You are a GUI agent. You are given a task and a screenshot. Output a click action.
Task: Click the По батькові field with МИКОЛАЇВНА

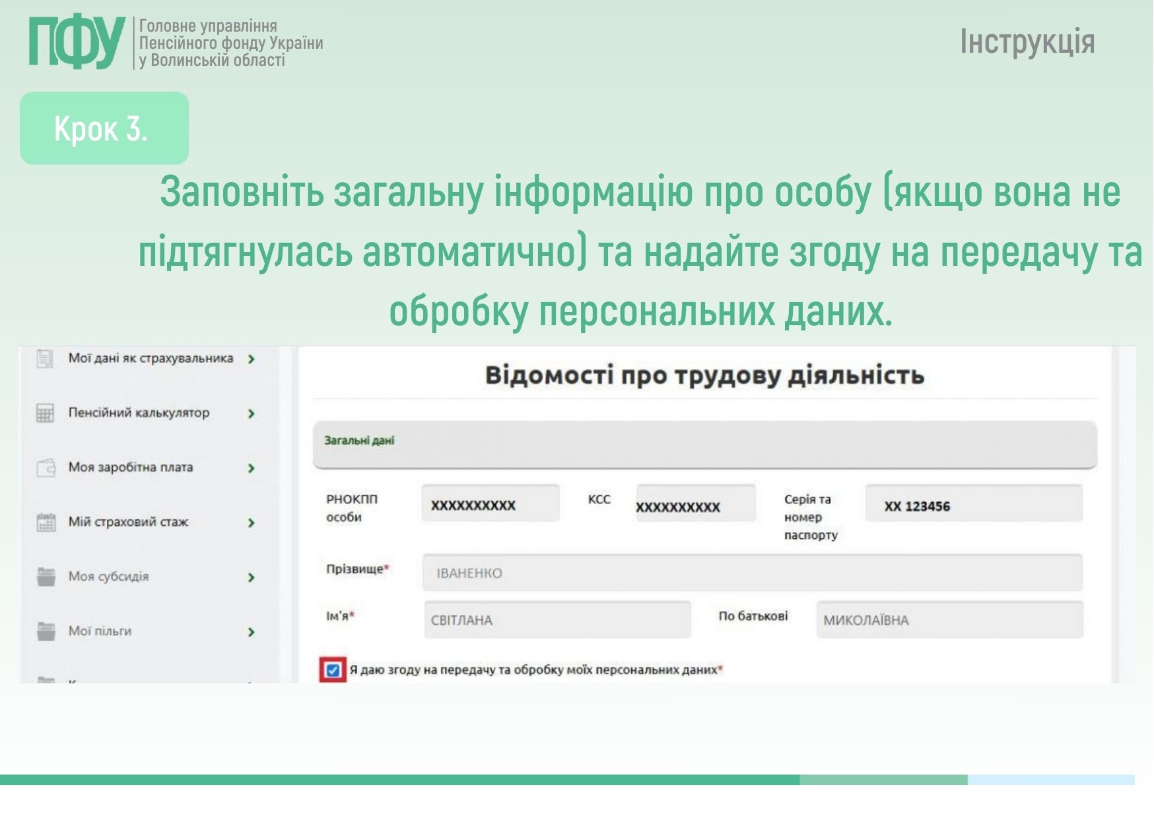[x=949, y=620]
